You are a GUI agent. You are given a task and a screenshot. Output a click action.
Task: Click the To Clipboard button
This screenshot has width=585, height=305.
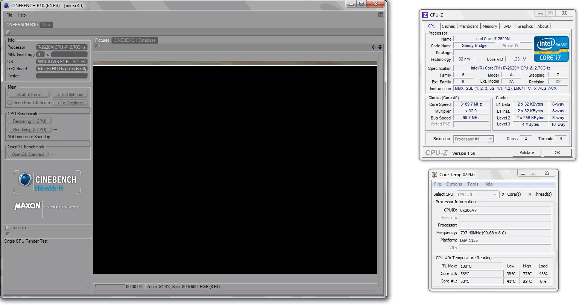(70, 95)
